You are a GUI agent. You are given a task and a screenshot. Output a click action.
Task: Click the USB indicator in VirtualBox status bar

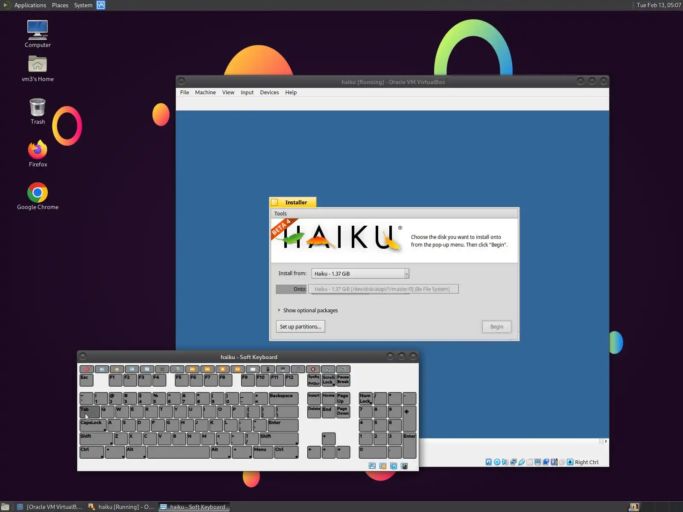521,462
